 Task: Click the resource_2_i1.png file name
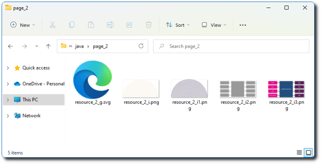(x=190, y=105)
